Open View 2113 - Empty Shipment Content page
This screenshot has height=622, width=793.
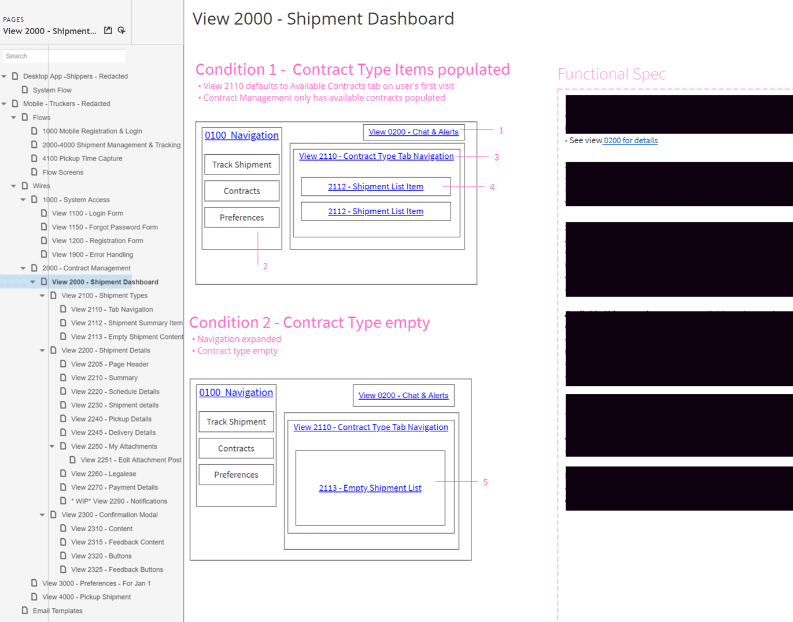127,337
